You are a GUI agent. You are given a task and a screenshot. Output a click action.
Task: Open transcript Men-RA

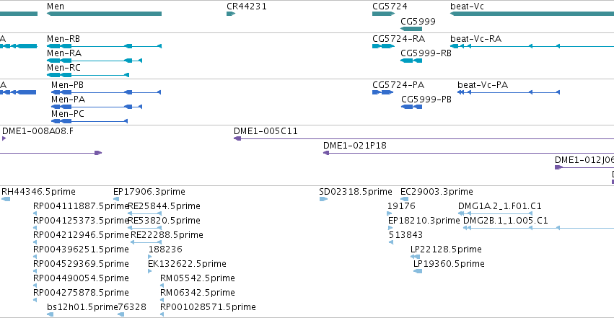point(95,61)
